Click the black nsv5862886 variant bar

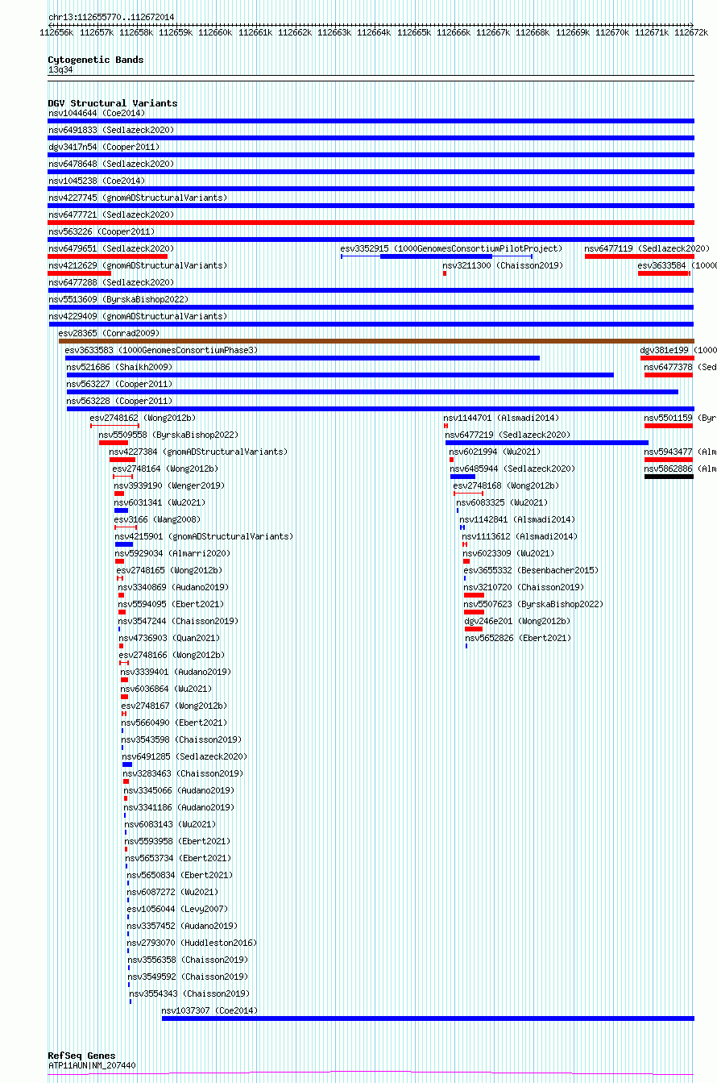[x=669, y=477]
